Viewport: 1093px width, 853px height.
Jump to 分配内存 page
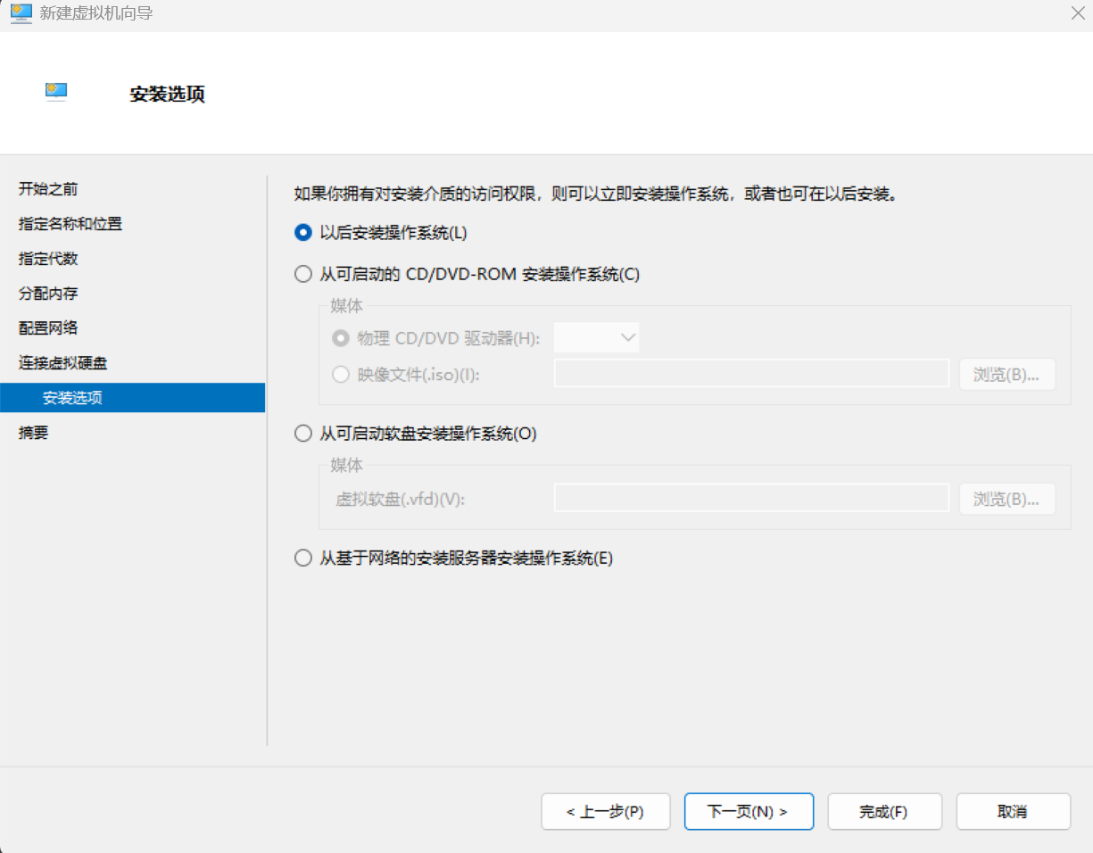pos(48,294)
